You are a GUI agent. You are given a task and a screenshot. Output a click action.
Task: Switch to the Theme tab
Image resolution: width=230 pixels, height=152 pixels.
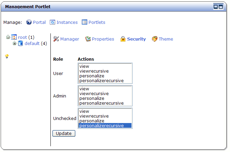coord(166,39)
